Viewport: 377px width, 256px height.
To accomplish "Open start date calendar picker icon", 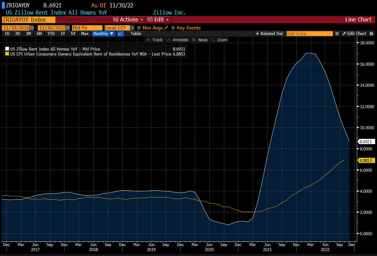I will [32, 28].
